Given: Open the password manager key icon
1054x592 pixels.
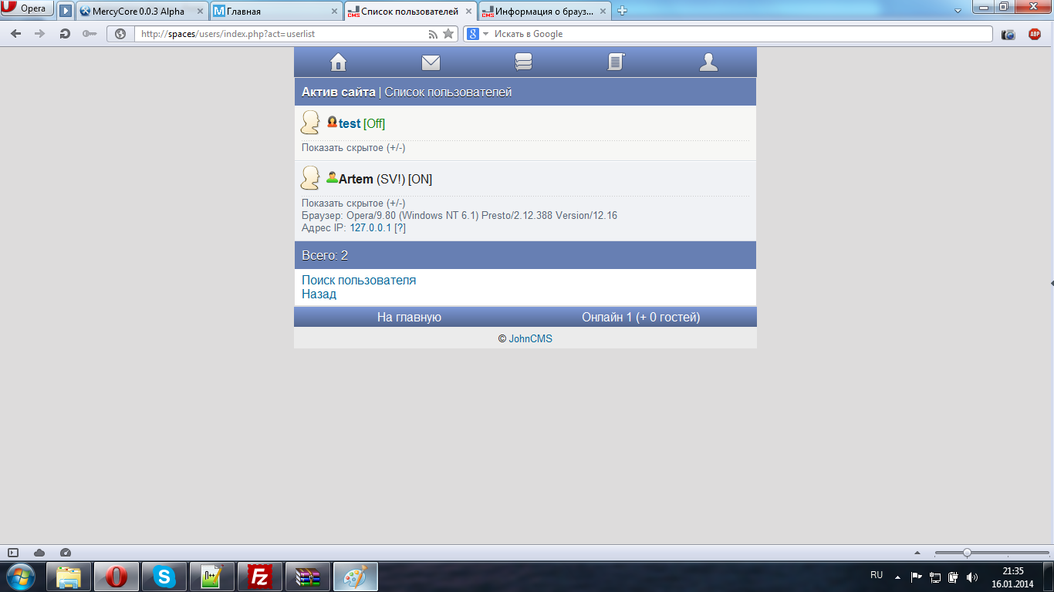Looking at the screenshot, I should (x=90, y=34).
